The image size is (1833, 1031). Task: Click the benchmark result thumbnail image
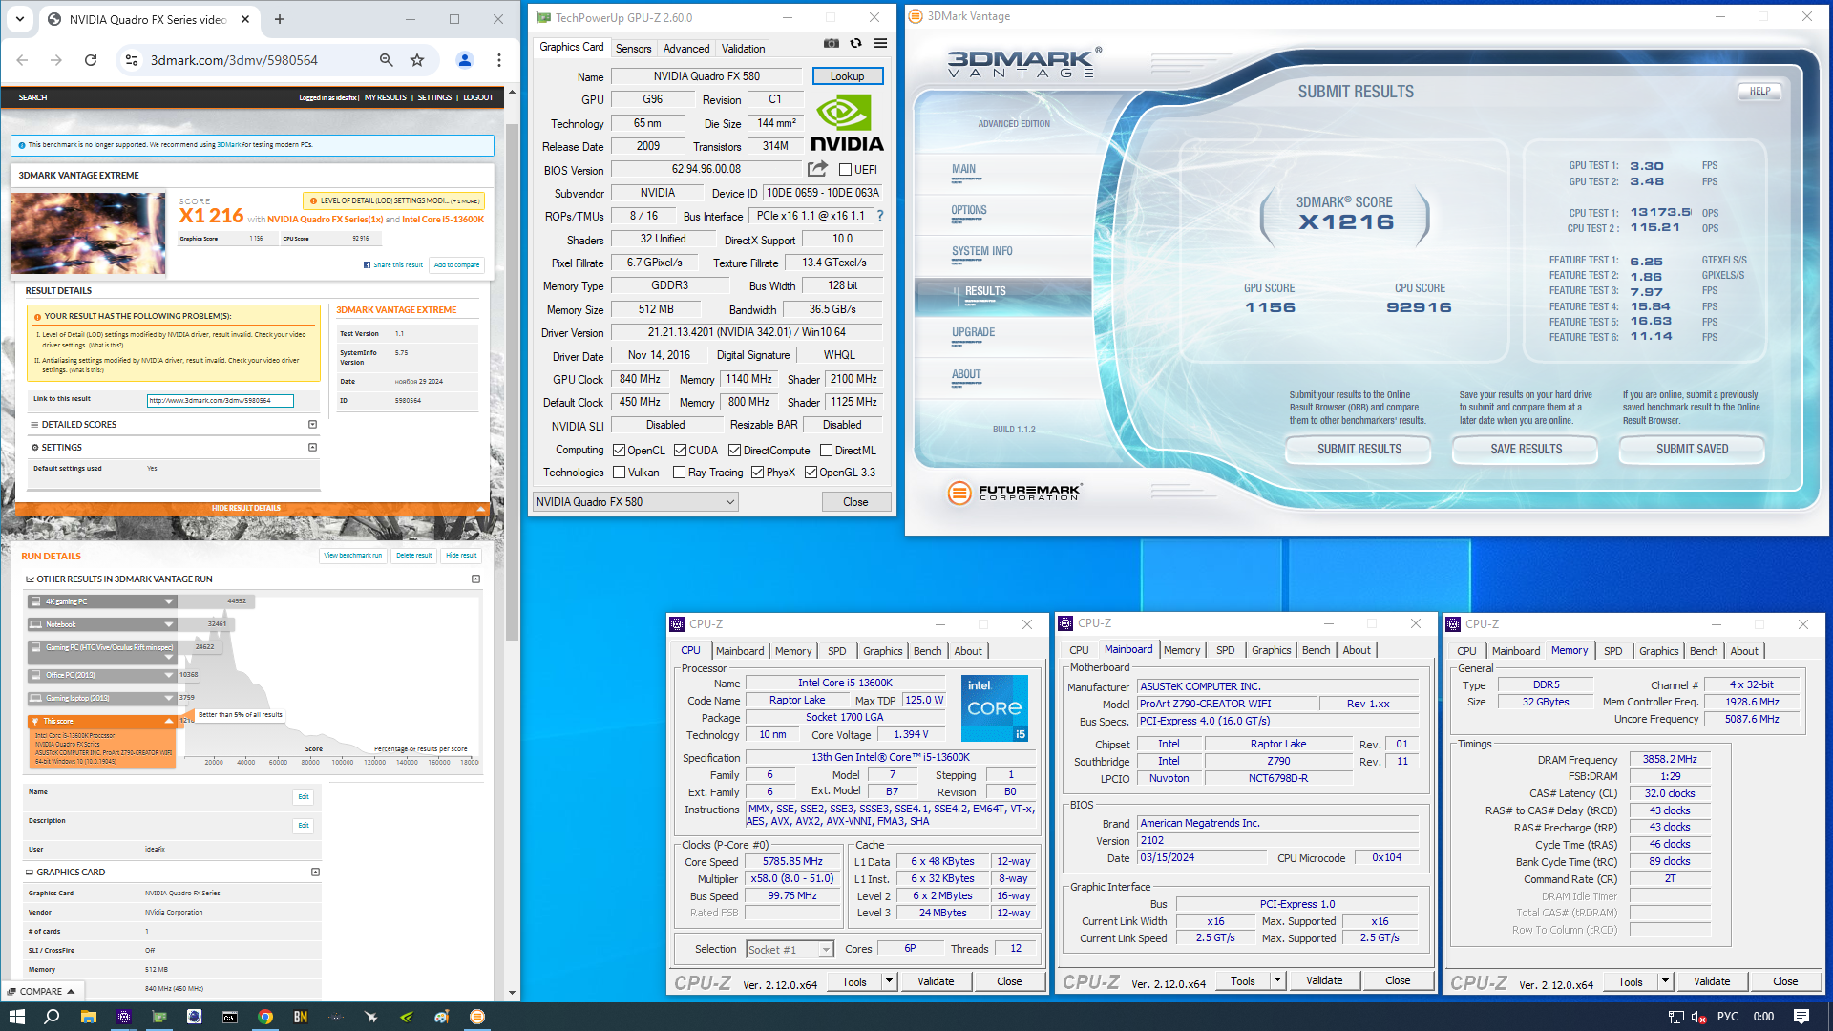point(89,234)
